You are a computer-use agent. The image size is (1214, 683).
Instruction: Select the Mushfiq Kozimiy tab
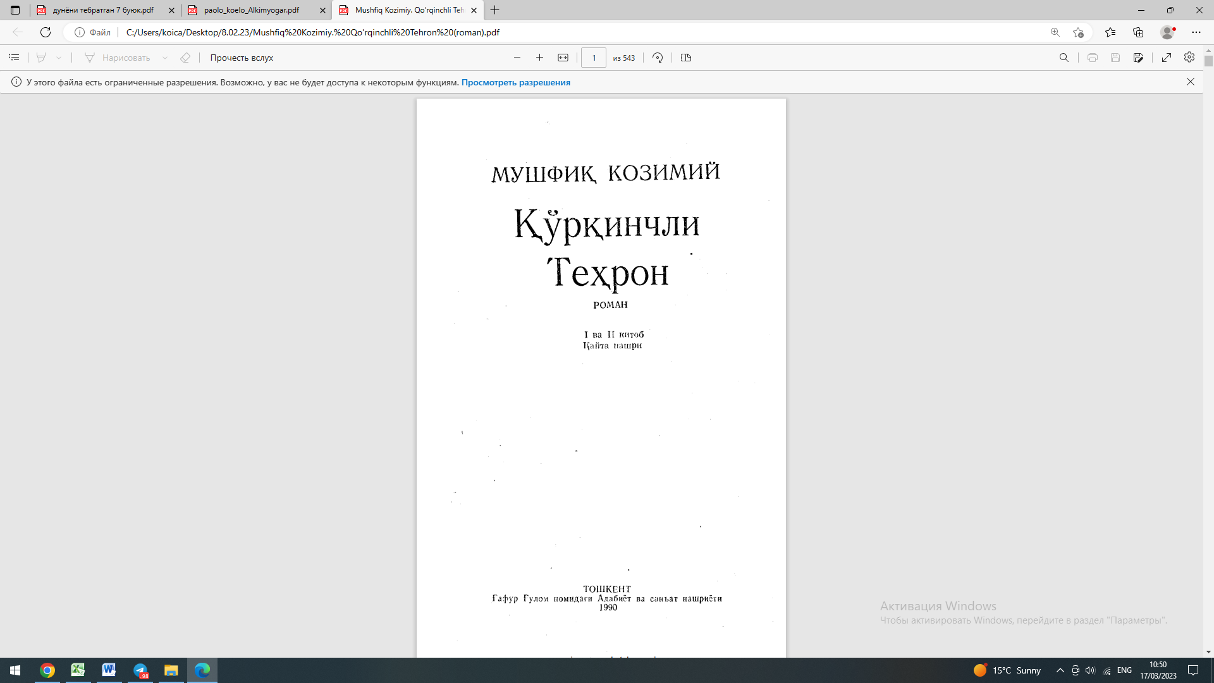click(409, 10)
